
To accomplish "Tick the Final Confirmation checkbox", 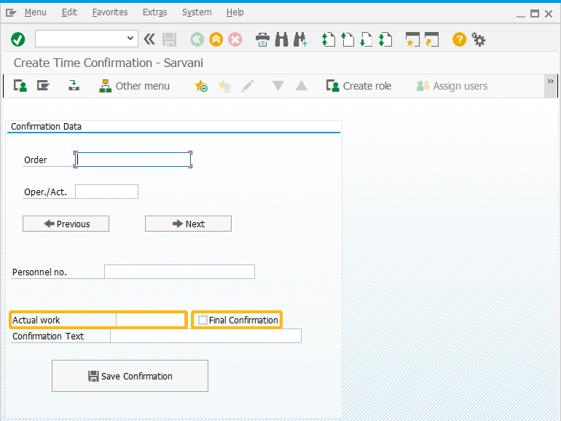I will click(x=203, y=320).
